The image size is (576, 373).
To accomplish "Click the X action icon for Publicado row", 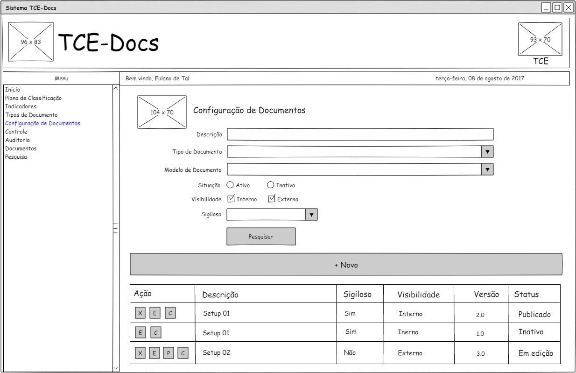I will [x=140, y=313].
